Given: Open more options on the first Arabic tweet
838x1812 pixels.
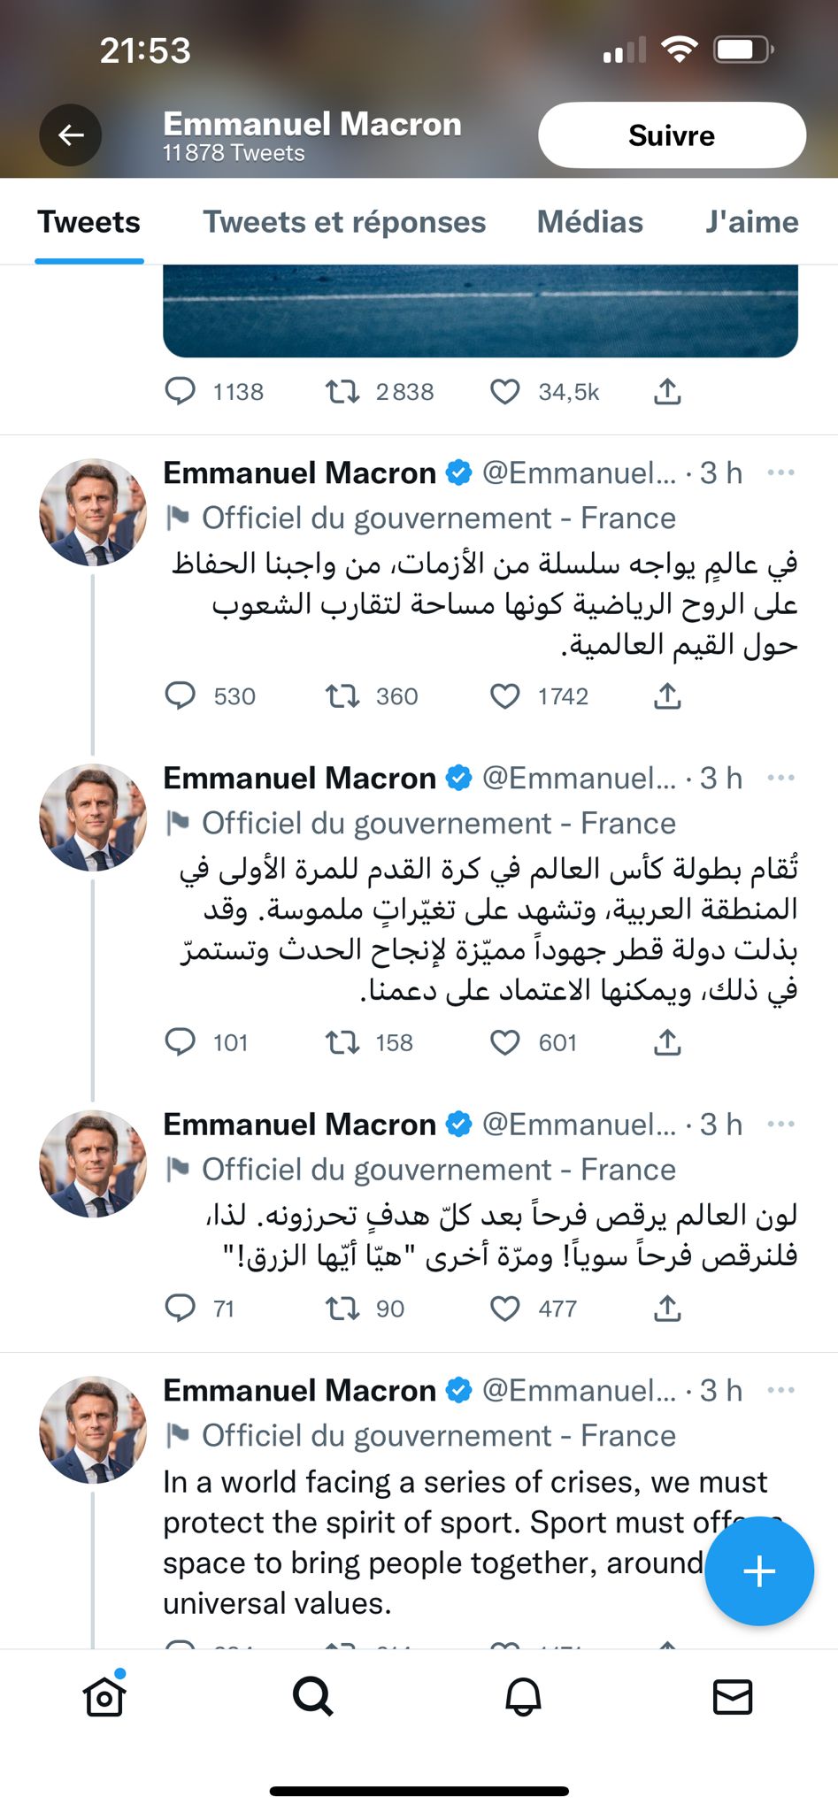Looking at the screenshot, I should 780,473.
